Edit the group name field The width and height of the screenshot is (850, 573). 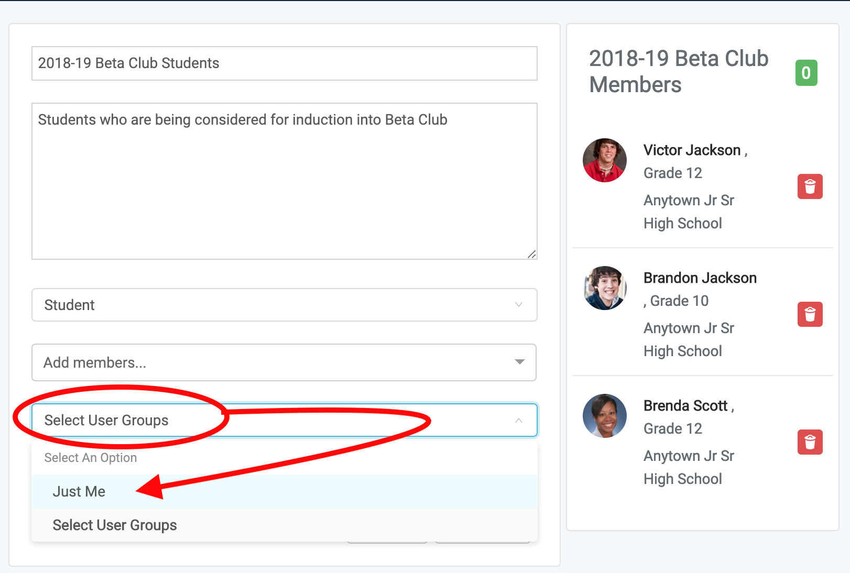coord(285,63)
